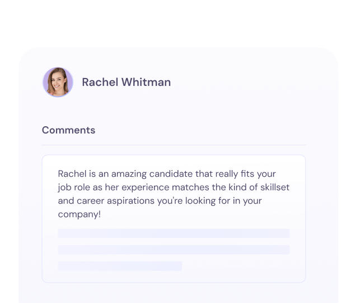Image resolution: width=356 pixels, height=303 pixels.
Task: Click the divider line below Comments heading
Action: point(174,145)
